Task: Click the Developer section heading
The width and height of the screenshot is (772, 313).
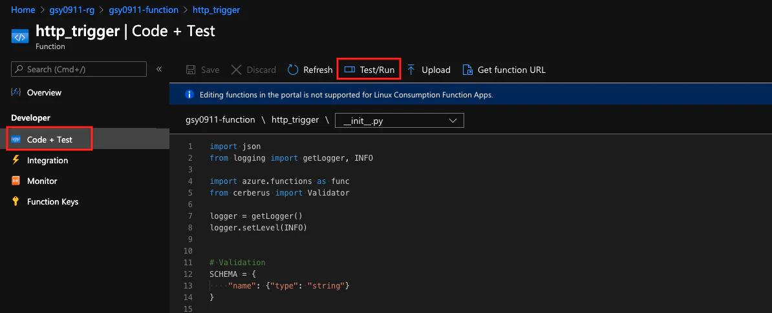Action: click(30, 118)
